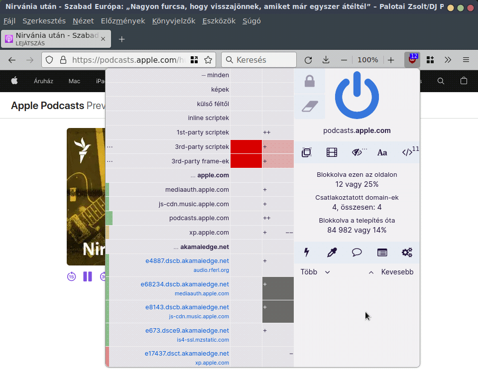The height and width of the screenshot is (386, 478).
Task: Open the Nézet menu
Action: click(x=83, y=21)
